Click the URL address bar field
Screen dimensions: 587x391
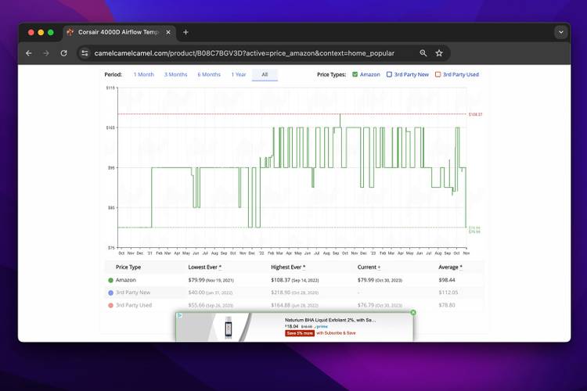point(250,53)
